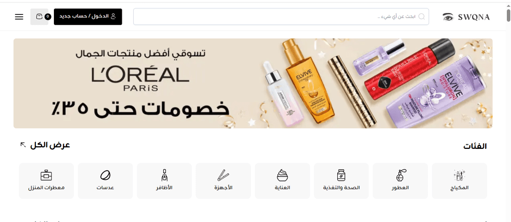Select the nail polish category (الأظافر)

click(x=164, y=181)
